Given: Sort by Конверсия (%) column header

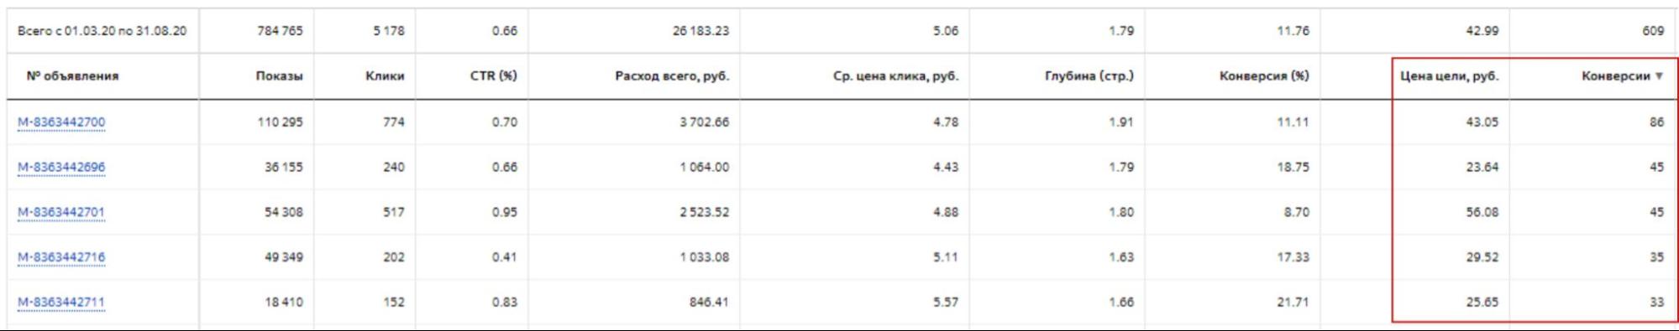Looking at the screenshot, I should pos(1264,76).
